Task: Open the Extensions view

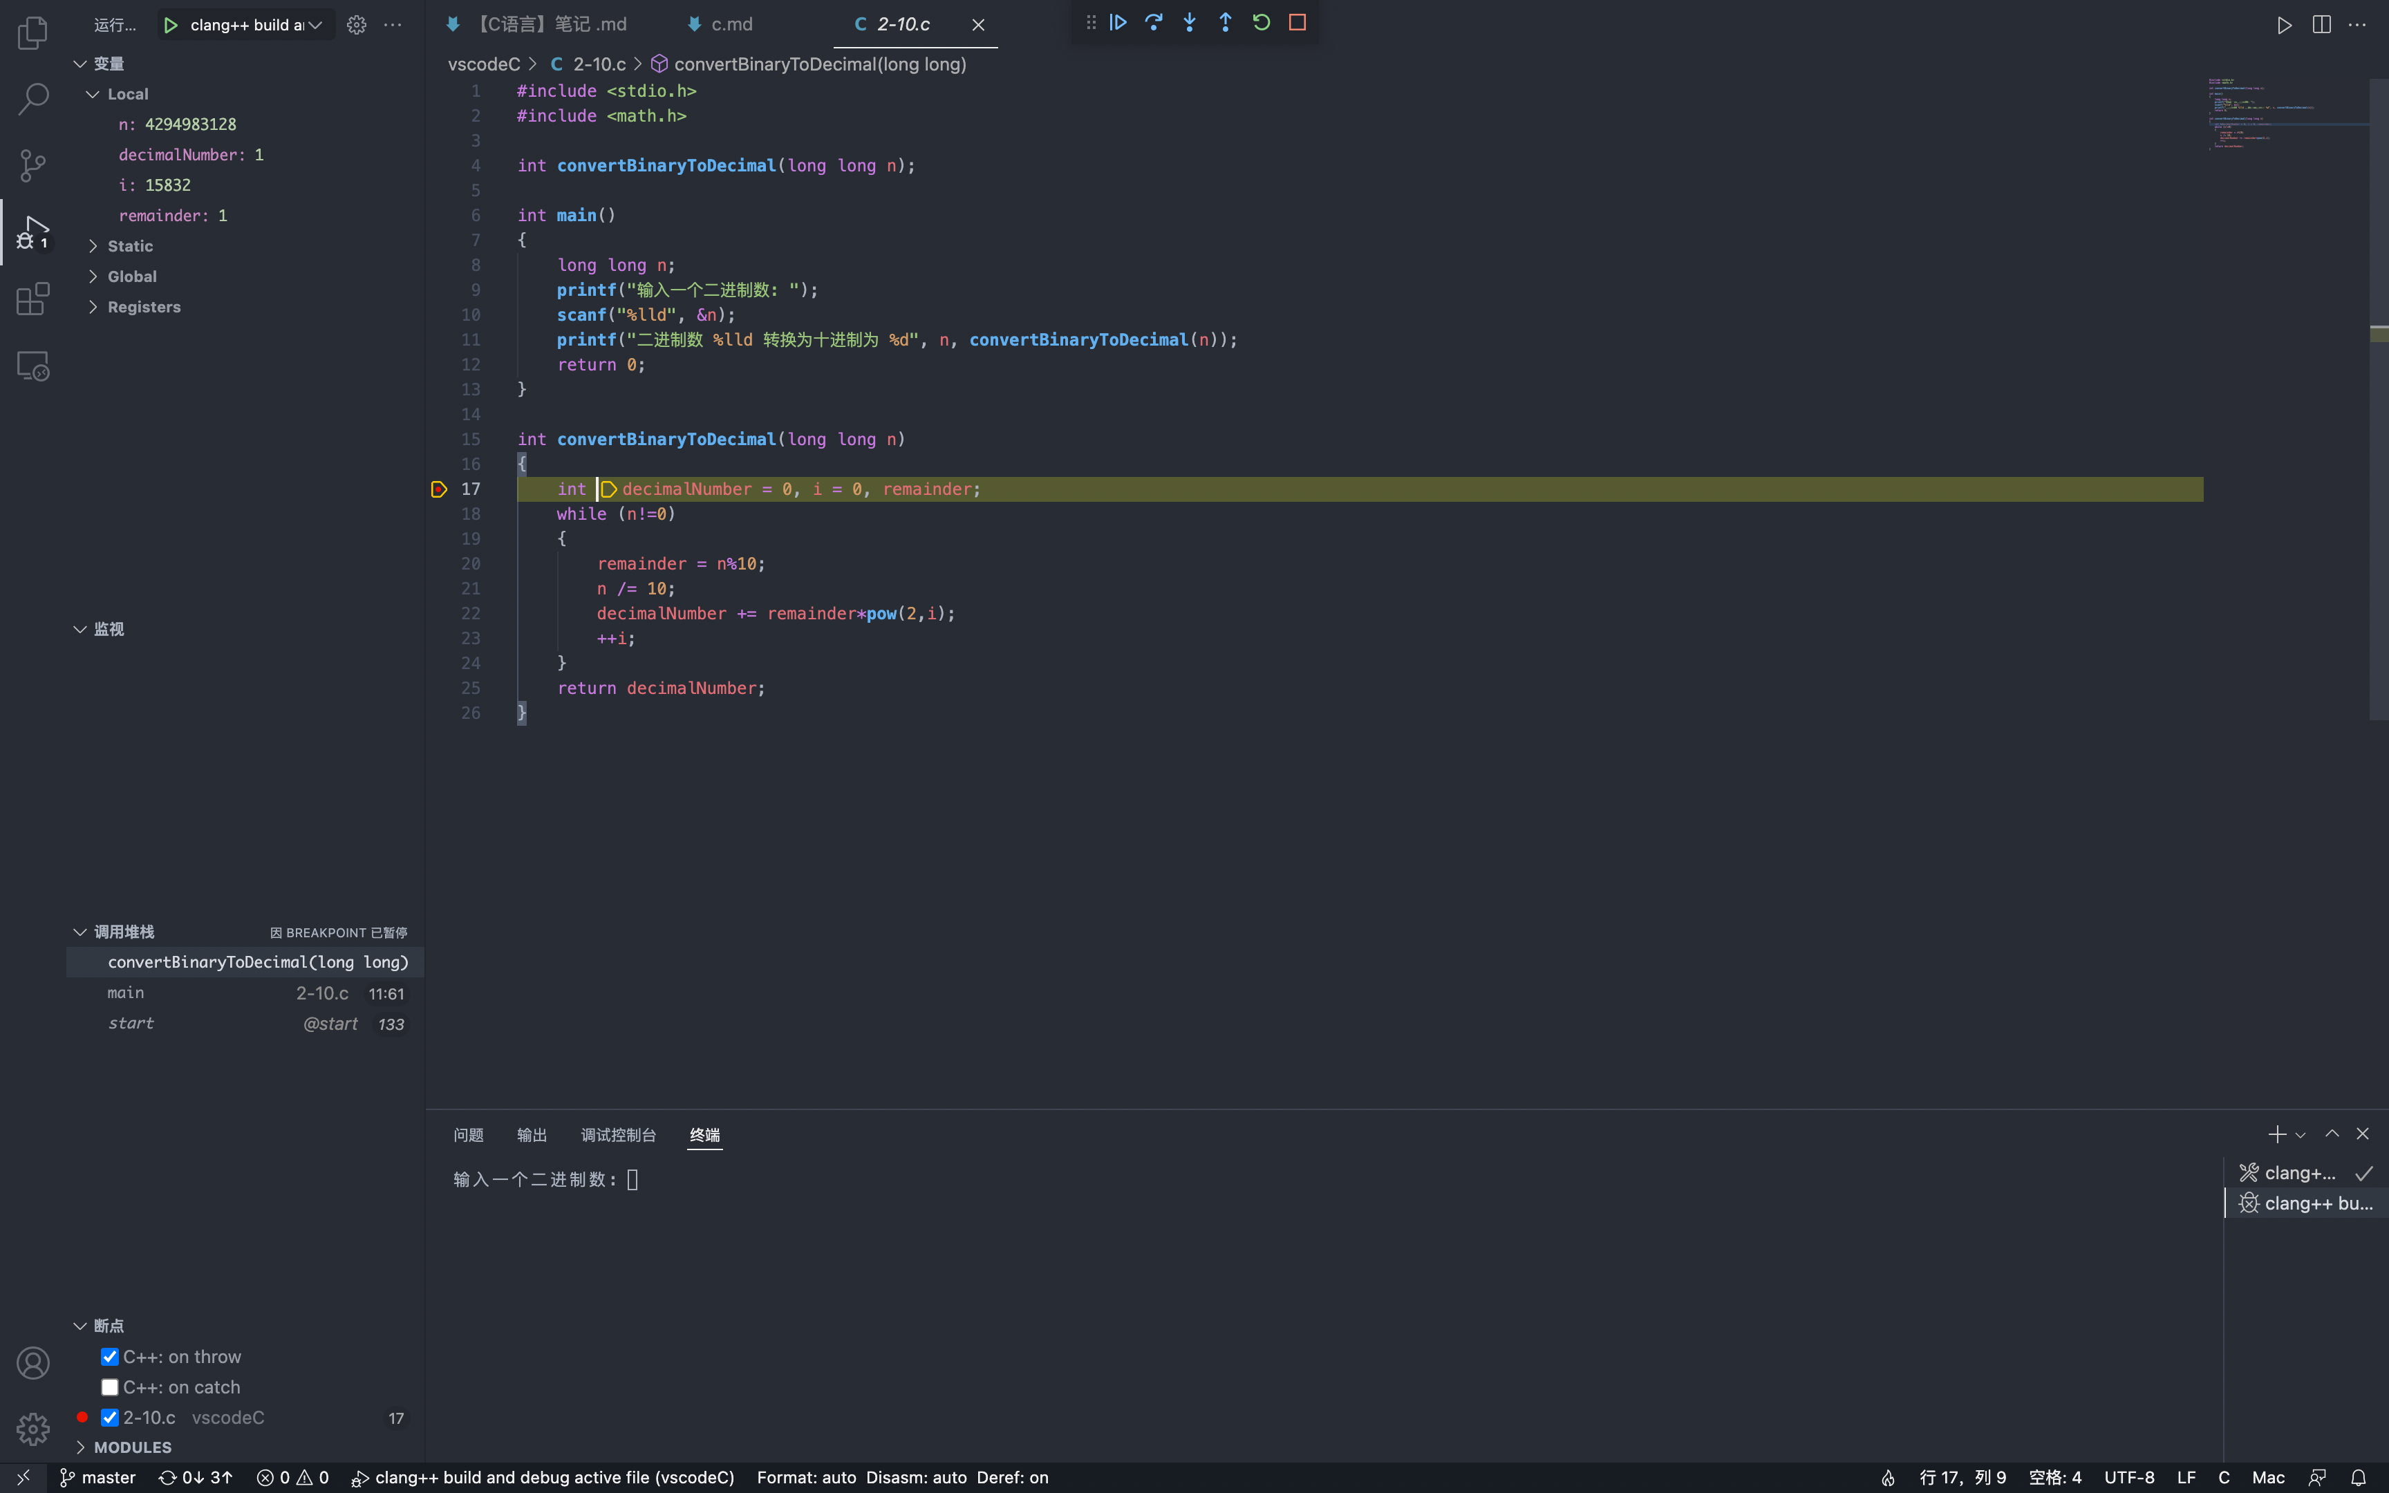Action: tap(32, 299)
